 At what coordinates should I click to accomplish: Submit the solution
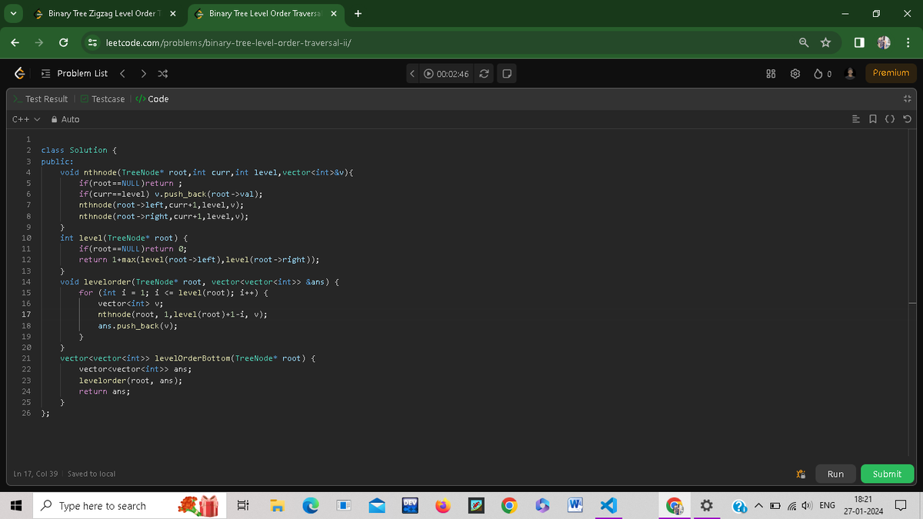(887, 474)
